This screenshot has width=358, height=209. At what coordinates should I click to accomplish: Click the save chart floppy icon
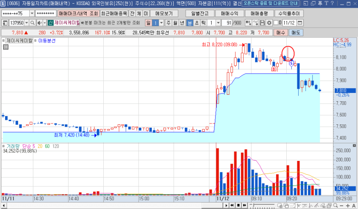click(262, 23)
